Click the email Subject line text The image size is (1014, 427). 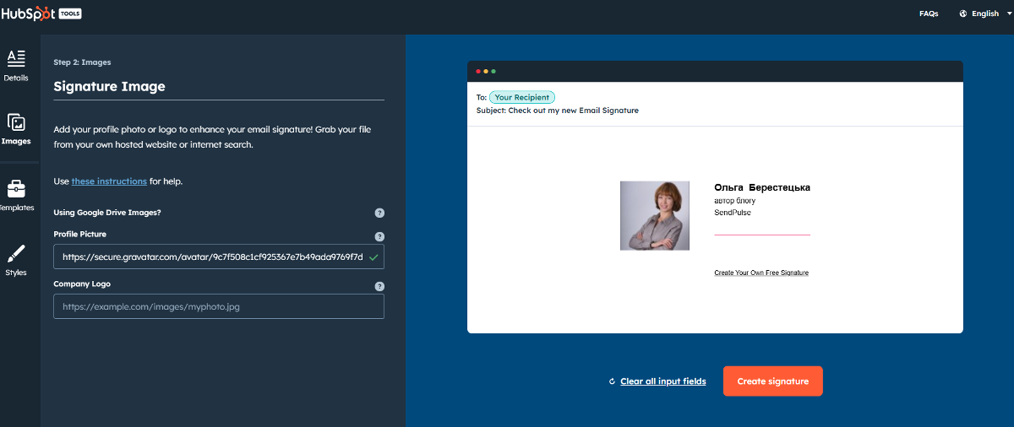coord(558,111)
